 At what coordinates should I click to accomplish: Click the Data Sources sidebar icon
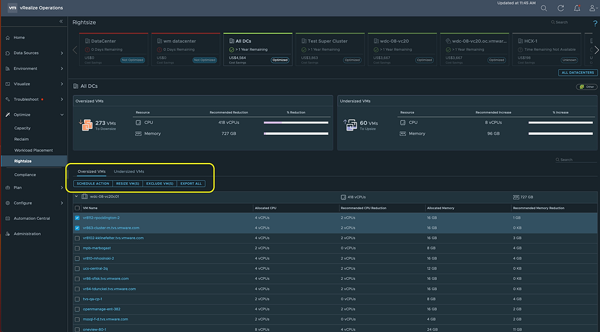click(x=8, y=53)
